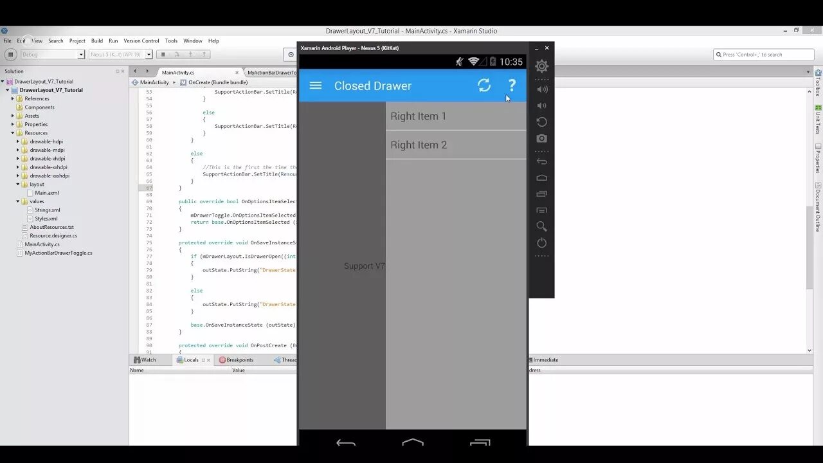Select Styles.xml in the solution tree
The image size is (823, 463).
[x=46, y=219]
